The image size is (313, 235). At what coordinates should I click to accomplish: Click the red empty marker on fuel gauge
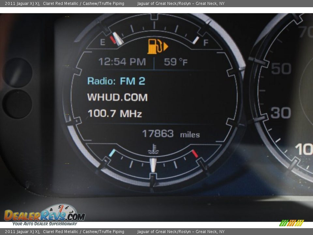(x=113, y=40)
